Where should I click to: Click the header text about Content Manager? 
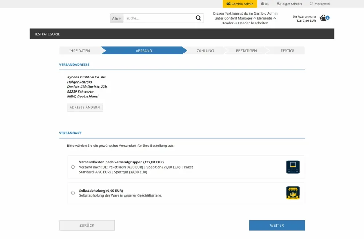[245, 18]
